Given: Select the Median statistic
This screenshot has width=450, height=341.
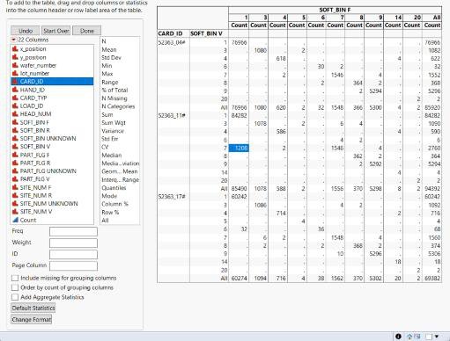Looking at the screenshot, I should (x=112, y=155).
